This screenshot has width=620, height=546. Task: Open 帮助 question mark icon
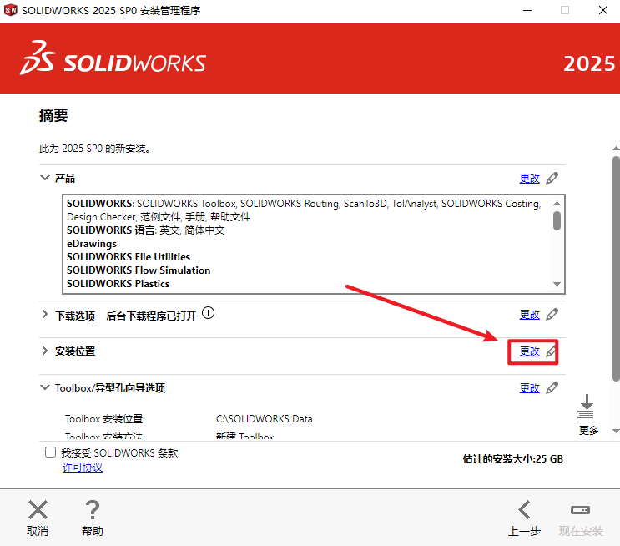click(93, 509)
